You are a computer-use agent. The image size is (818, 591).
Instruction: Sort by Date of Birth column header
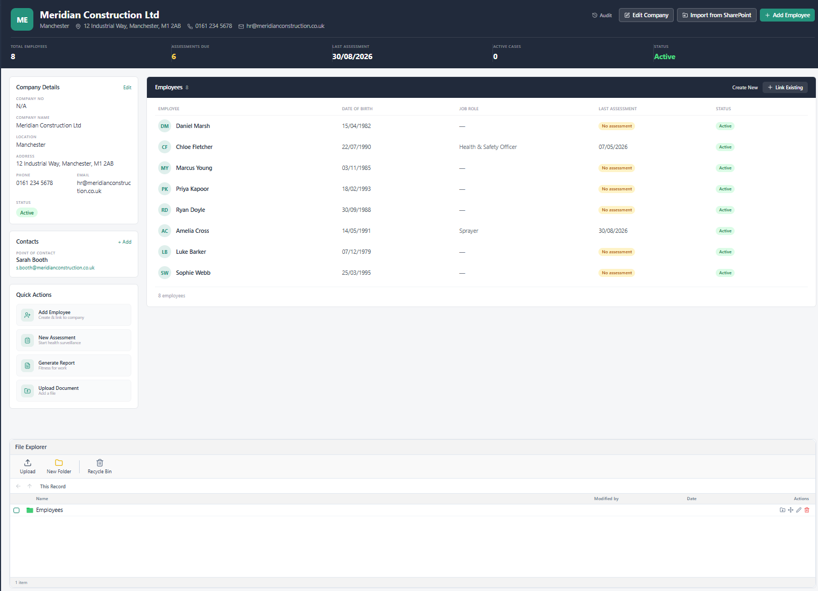(x=357, y=109)
